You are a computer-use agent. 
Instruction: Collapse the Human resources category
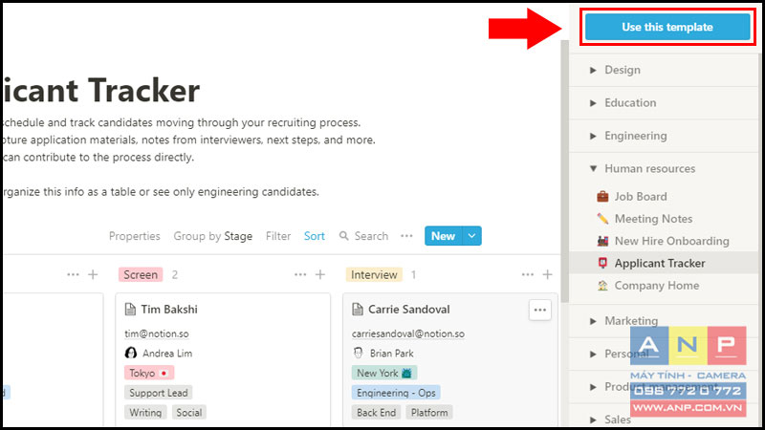coord(593,169)
